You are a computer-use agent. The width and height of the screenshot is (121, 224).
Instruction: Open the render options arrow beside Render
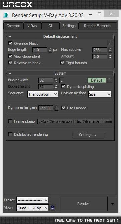pyautogui.click(x=112, y=204)
